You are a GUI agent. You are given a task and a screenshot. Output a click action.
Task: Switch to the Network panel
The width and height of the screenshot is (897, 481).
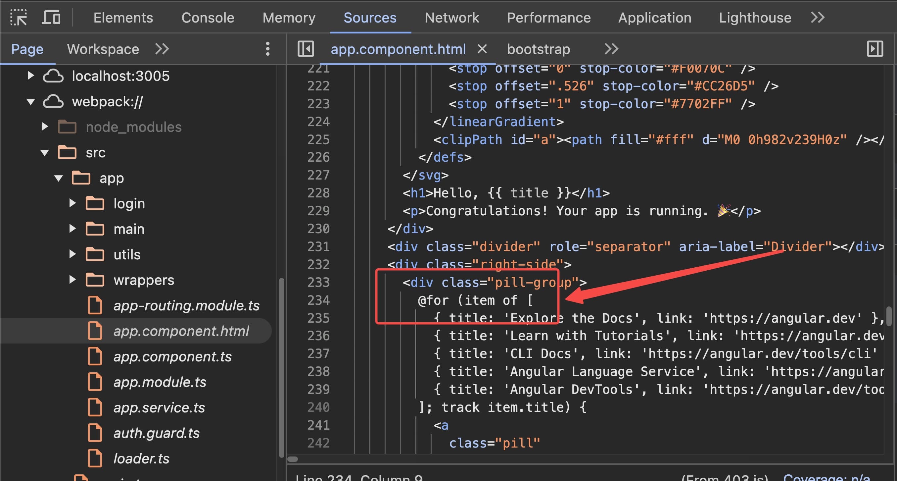point(451,18)
